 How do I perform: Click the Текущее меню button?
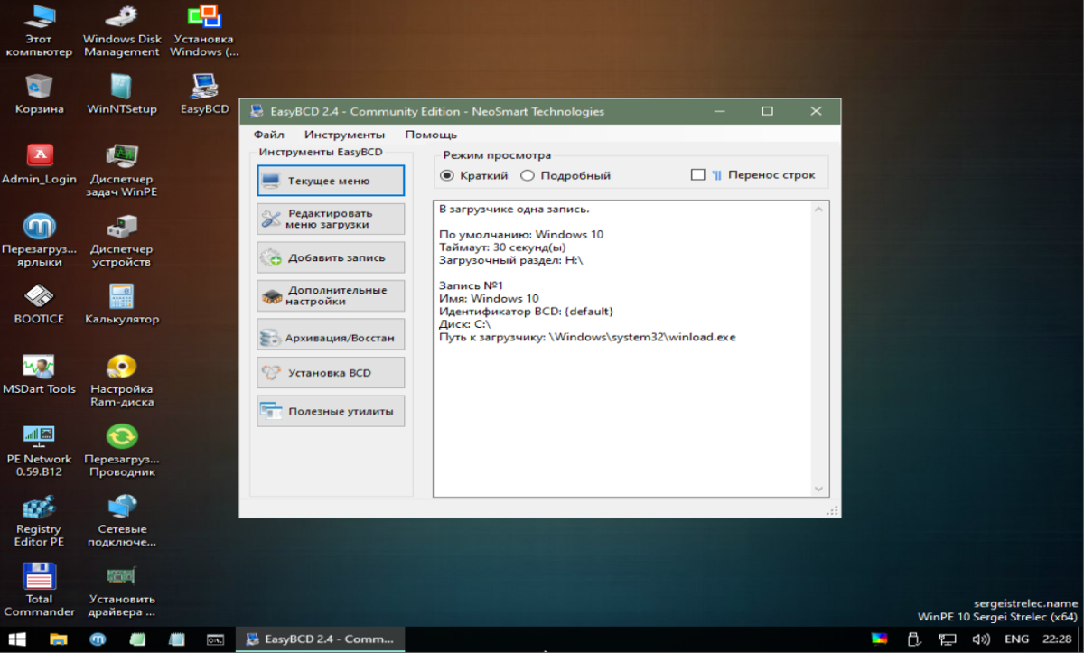(331, 181)
